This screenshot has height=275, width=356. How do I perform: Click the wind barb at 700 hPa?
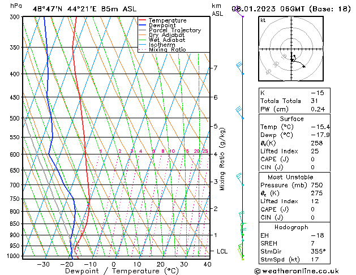click(x=240, y=179)
